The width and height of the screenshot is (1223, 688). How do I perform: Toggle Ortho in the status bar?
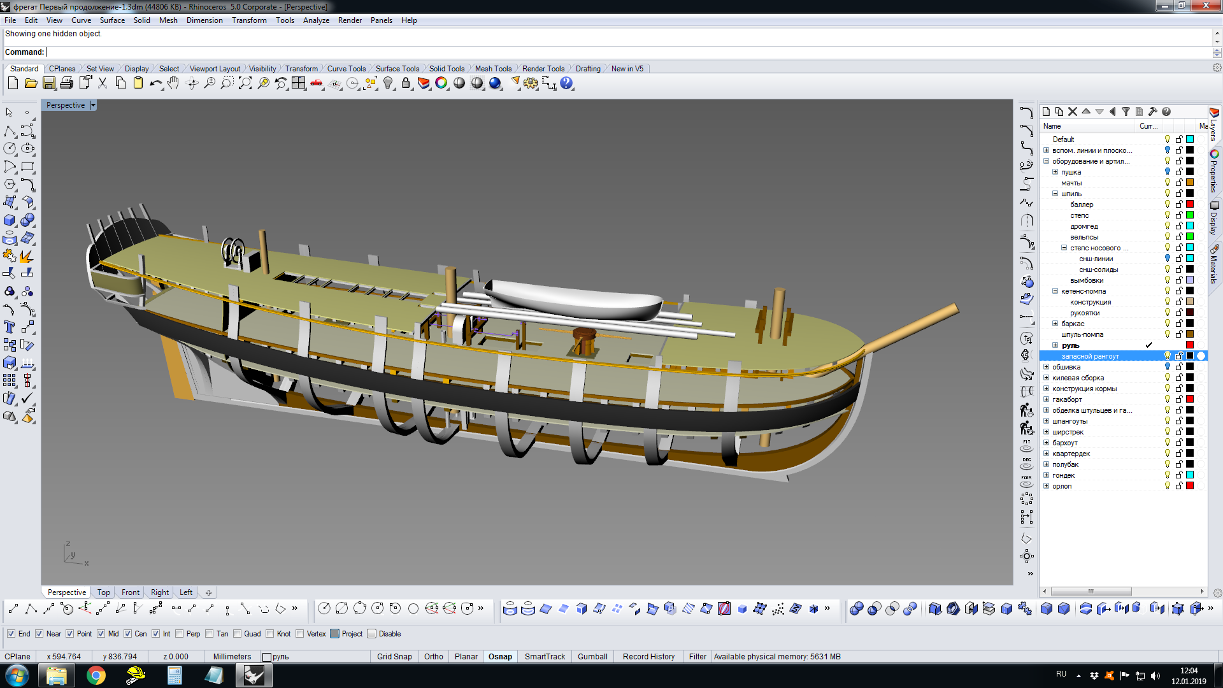pyautogui.click(x=434, y=657)
